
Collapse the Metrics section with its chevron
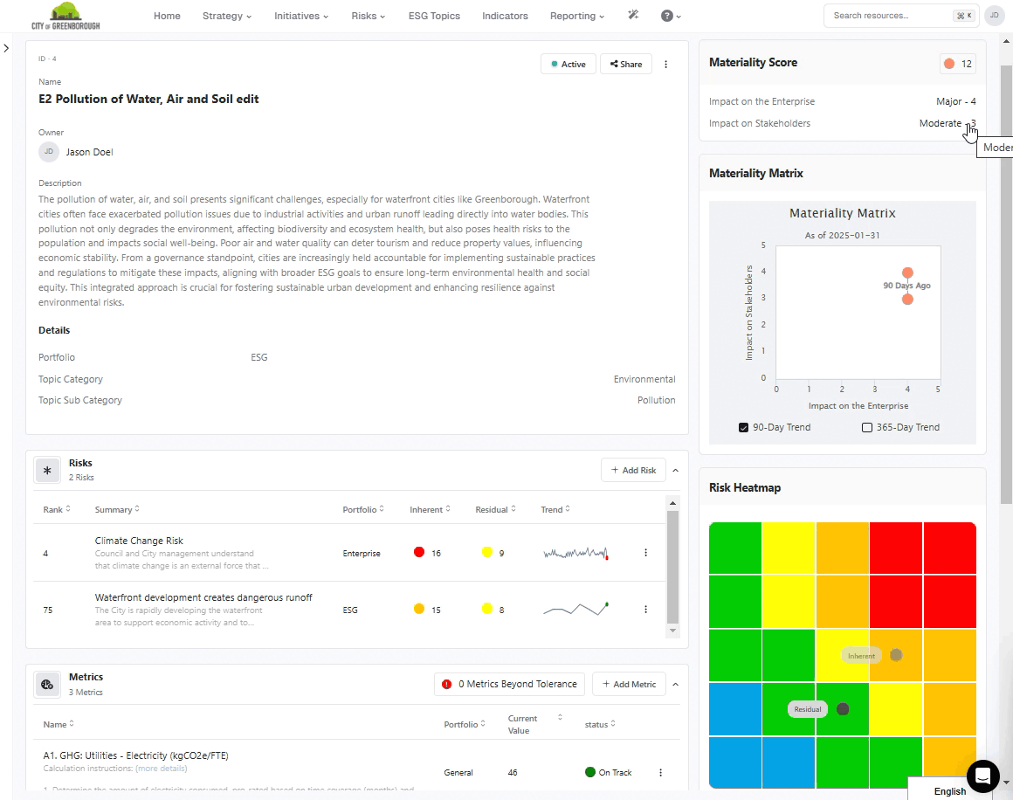[675, 684]
